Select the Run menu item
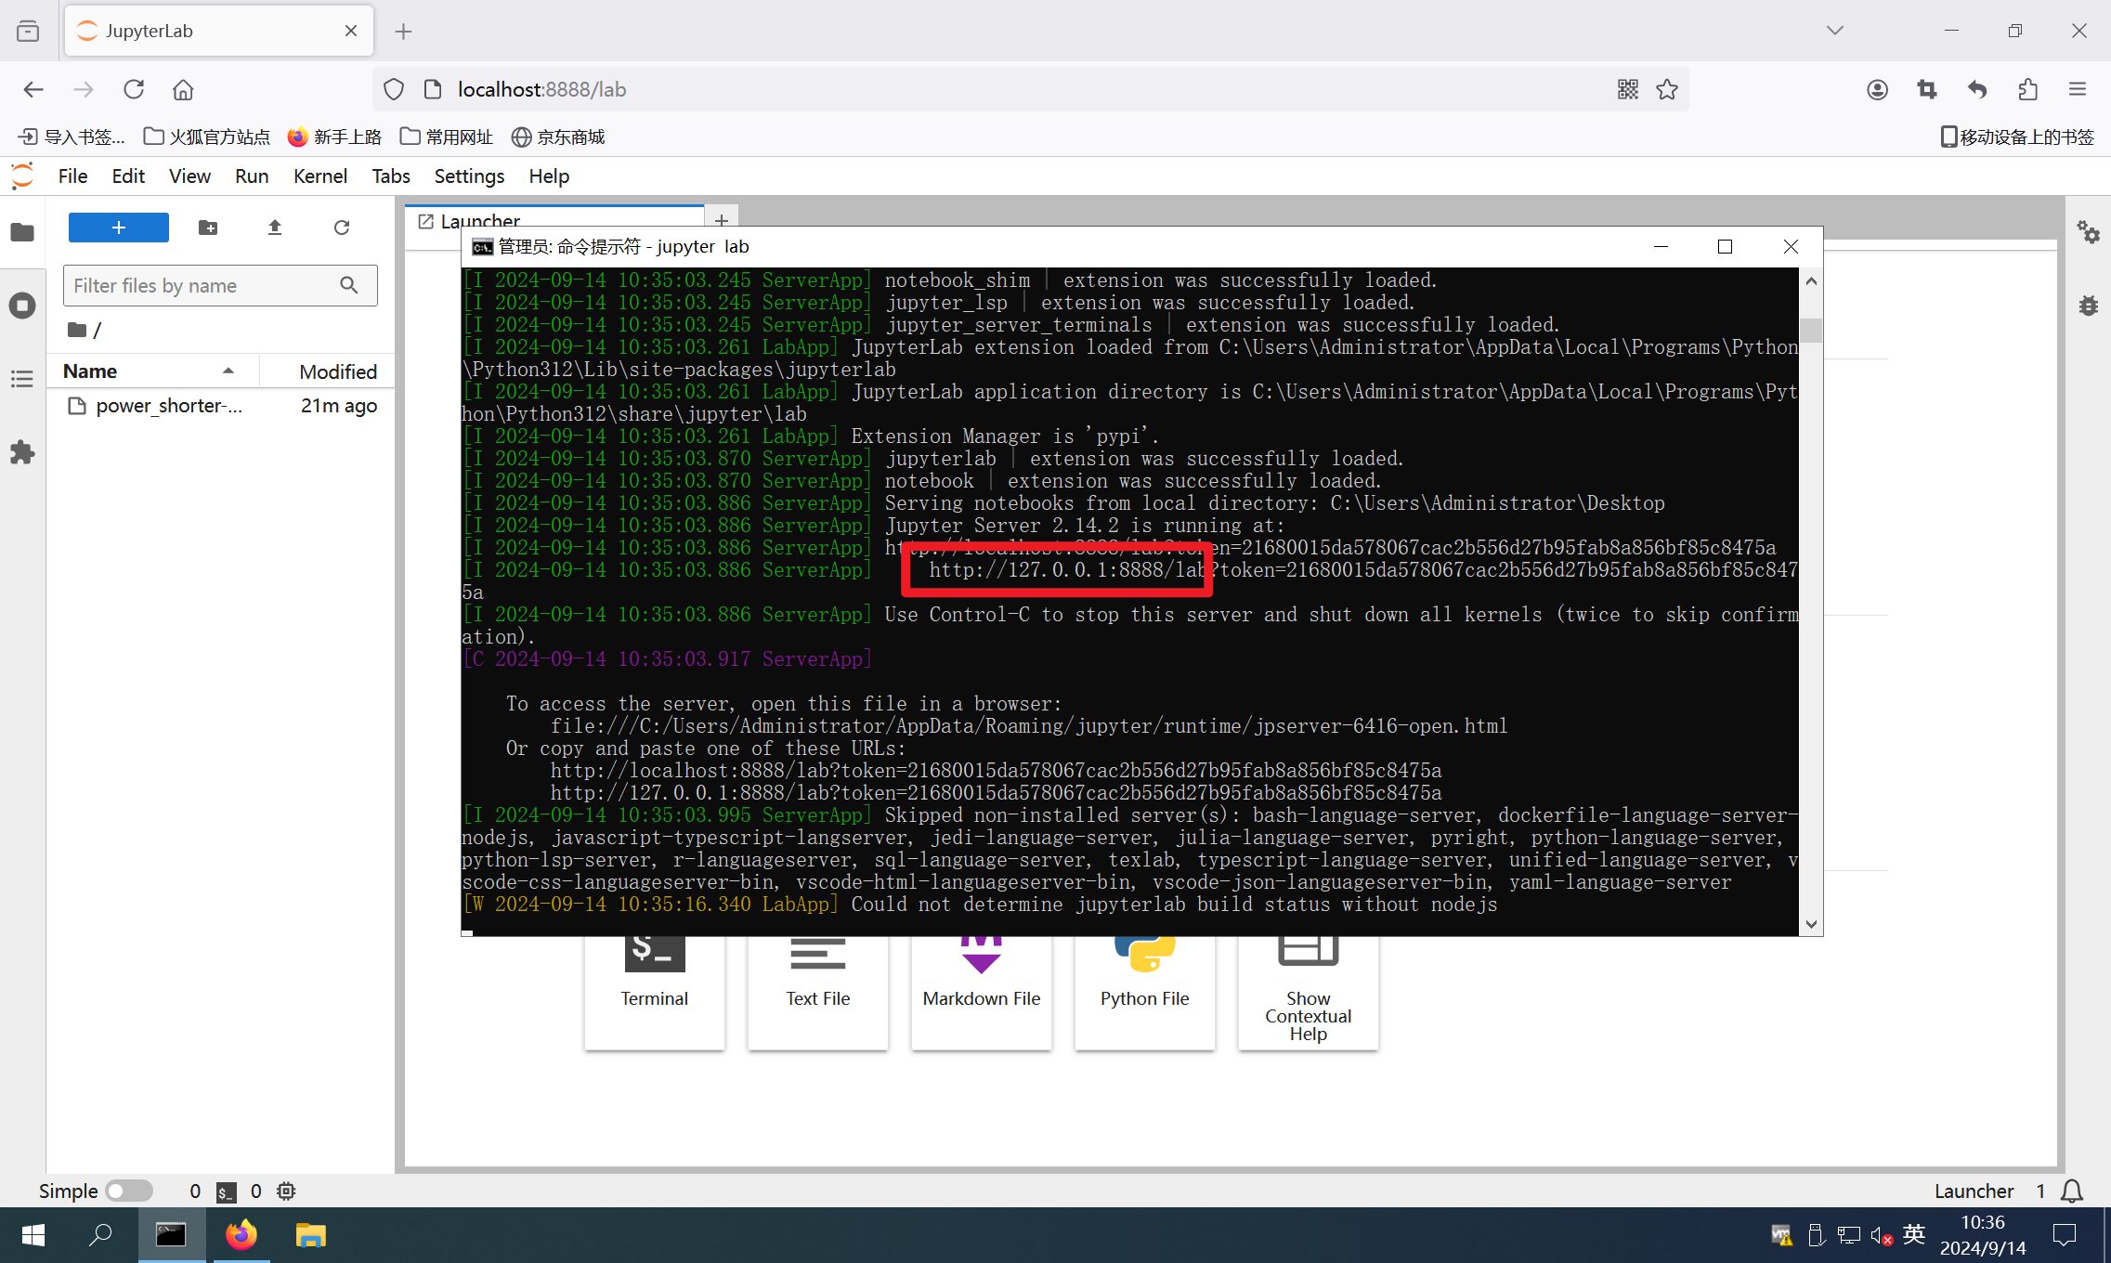 click(250, 176)
